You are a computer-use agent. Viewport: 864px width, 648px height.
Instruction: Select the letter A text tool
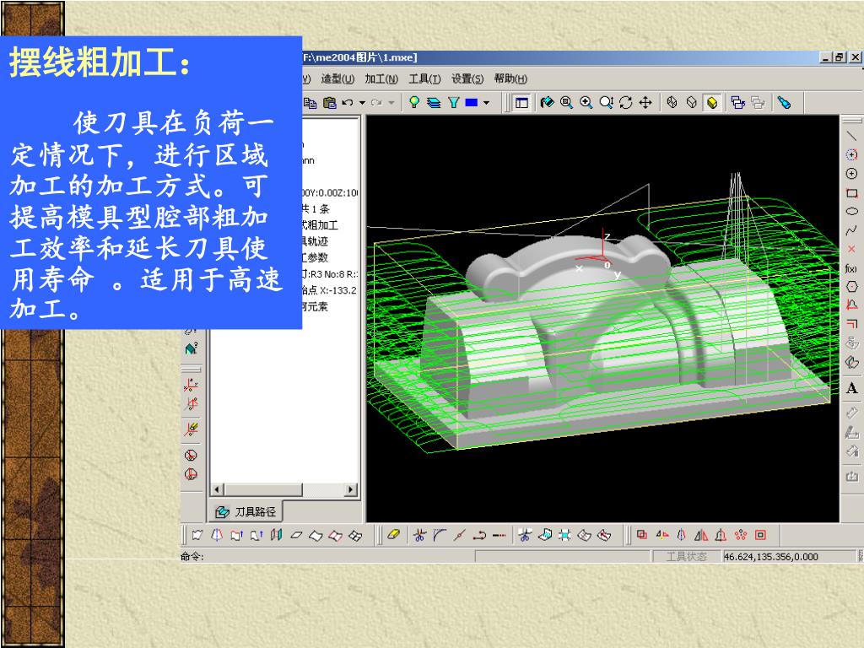(851, 388)
